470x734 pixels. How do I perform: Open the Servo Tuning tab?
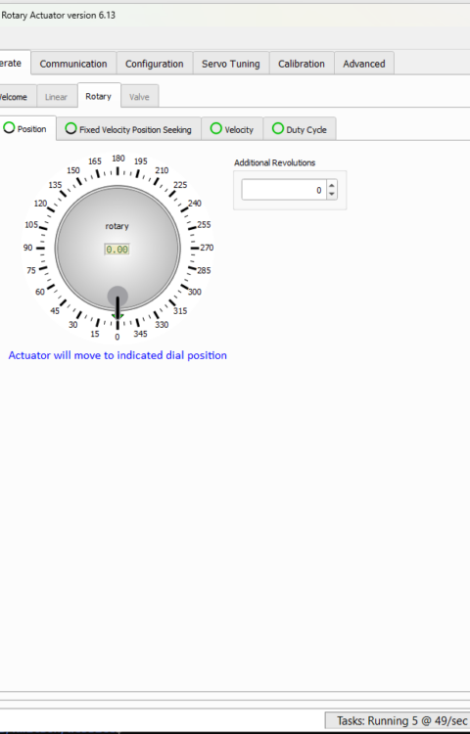(231, 64)
